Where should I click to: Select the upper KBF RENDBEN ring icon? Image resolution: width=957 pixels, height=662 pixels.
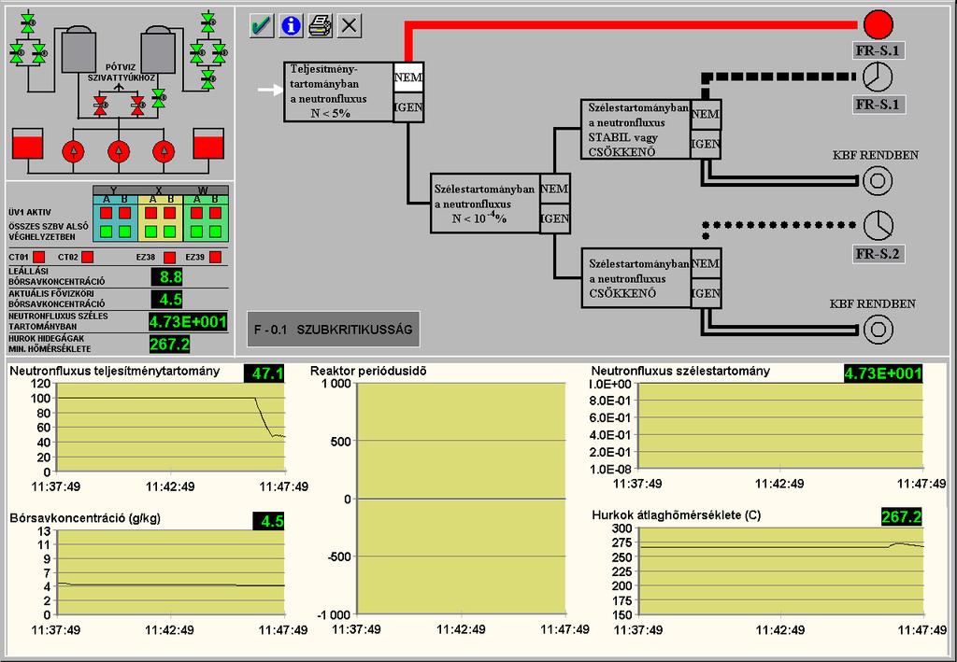(878, 180)
